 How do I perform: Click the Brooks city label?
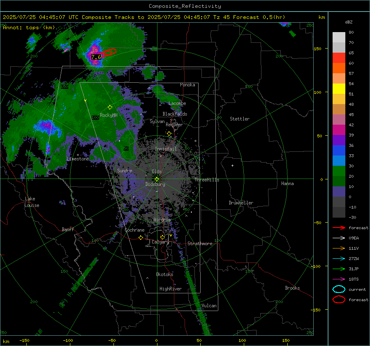coord(292,288)
